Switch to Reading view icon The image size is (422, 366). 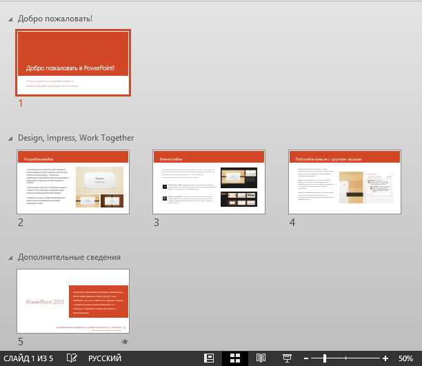tap(261, 358)
